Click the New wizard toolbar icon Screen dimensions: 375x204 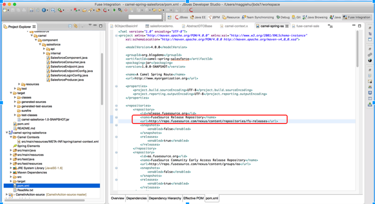pyautogui.click(x=5, y=10)
